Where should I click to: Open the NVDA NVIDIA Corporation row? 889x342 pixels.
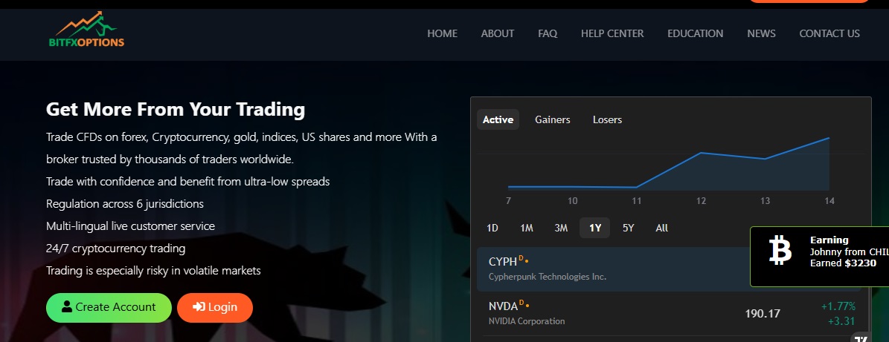coord(610,313)
